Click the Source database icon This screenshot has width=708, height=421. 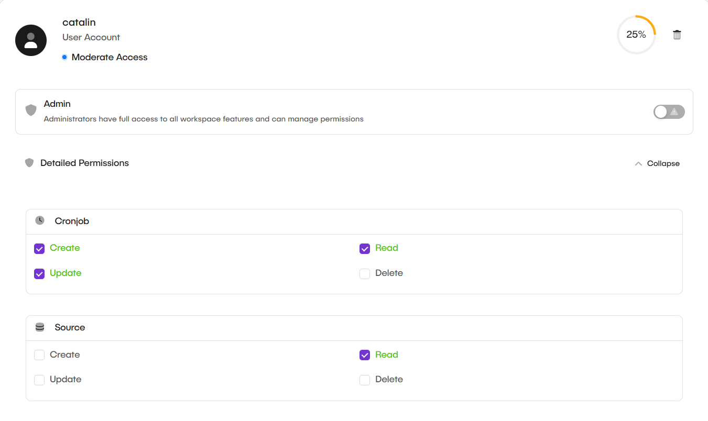tap(39, 326)
